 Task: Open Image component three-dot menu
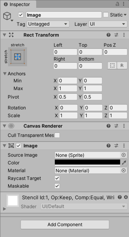point(124,146)
